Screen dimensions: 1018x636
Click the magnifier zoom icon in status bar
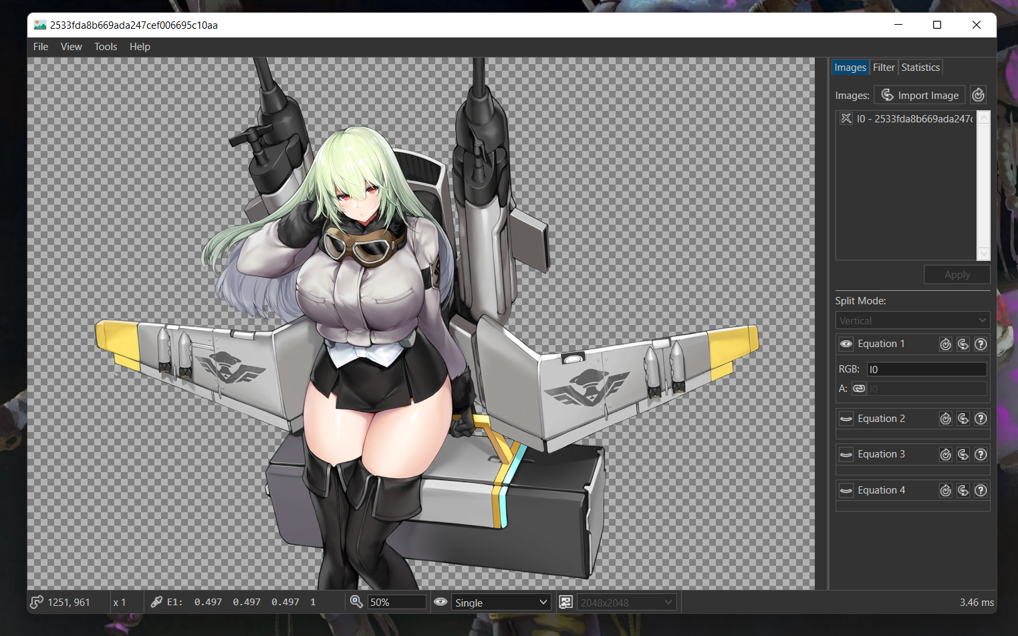[356, 602]
